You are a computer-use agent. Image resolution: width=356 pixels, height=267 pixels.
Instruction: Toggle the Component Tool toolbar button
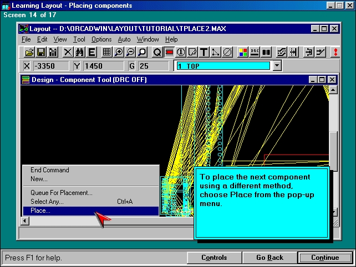click(170, 52)
